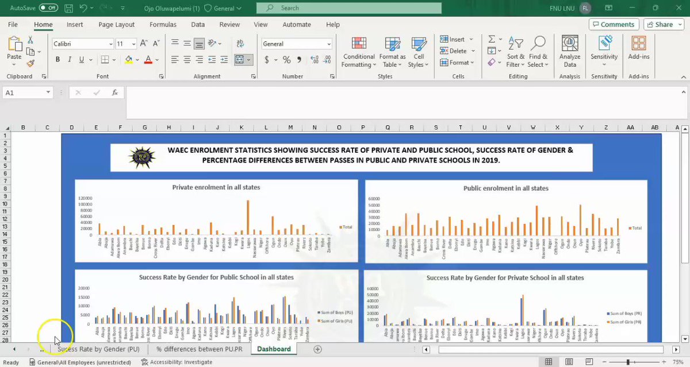Click Accessibility: Investigate in status bar
The height and width of the screenshot is (367, 690).
177,362
